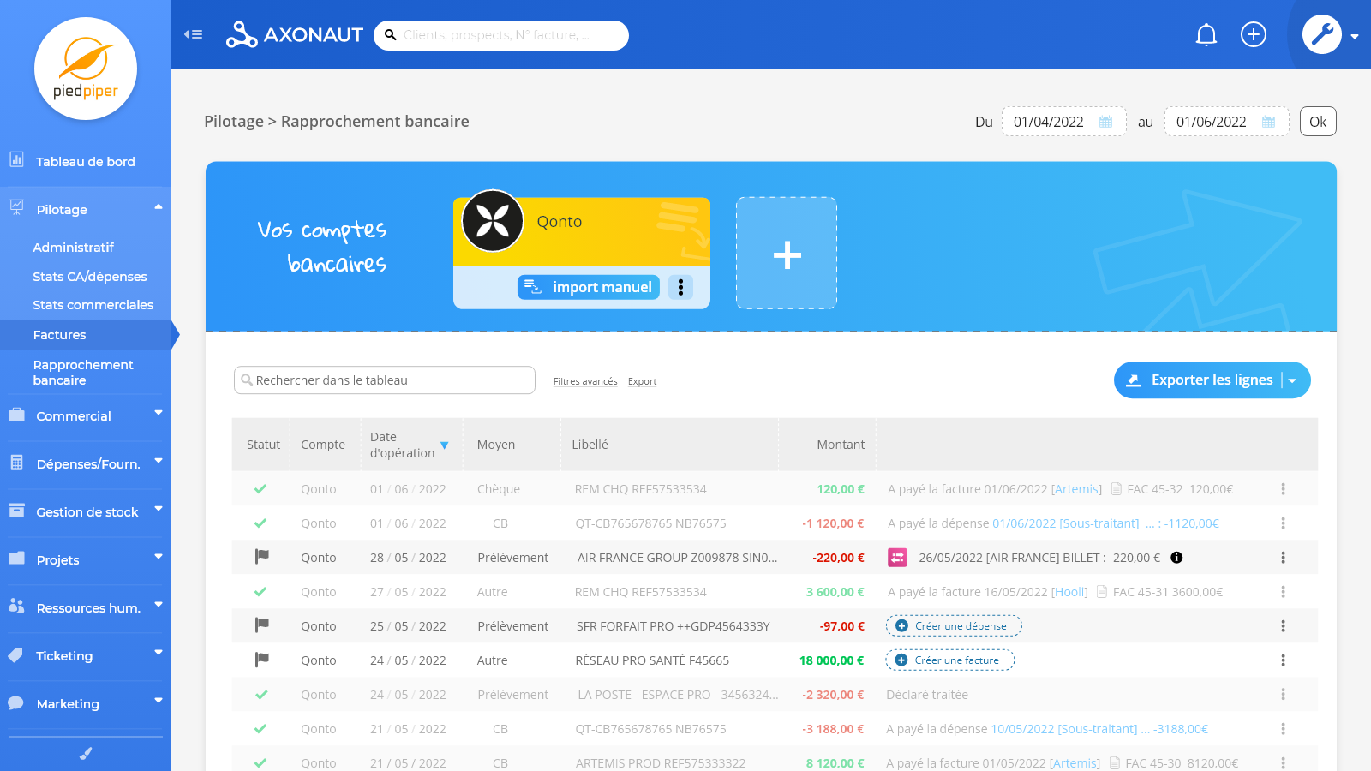Image resolution: width=1371 pixels, height=771 pixels.
Task: Open calendar picker for the 01/04/2022 date
Action: tap(1105, 122)
